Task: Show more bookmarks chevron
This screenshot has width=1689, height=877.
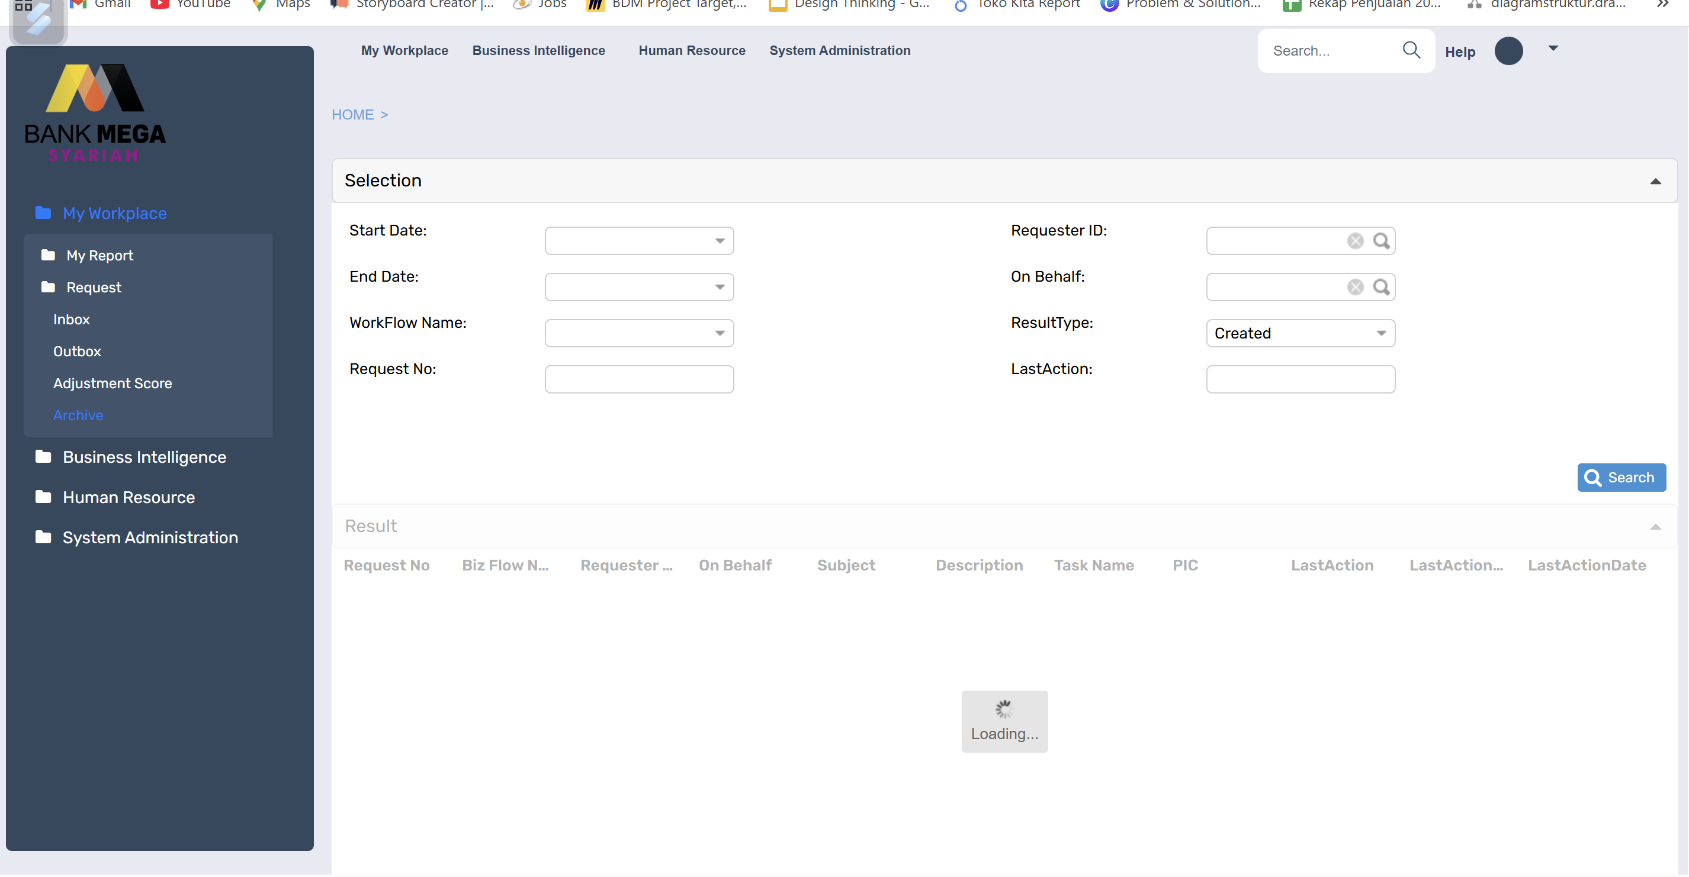Action: pyautogui.click(x=1662, y=4)
